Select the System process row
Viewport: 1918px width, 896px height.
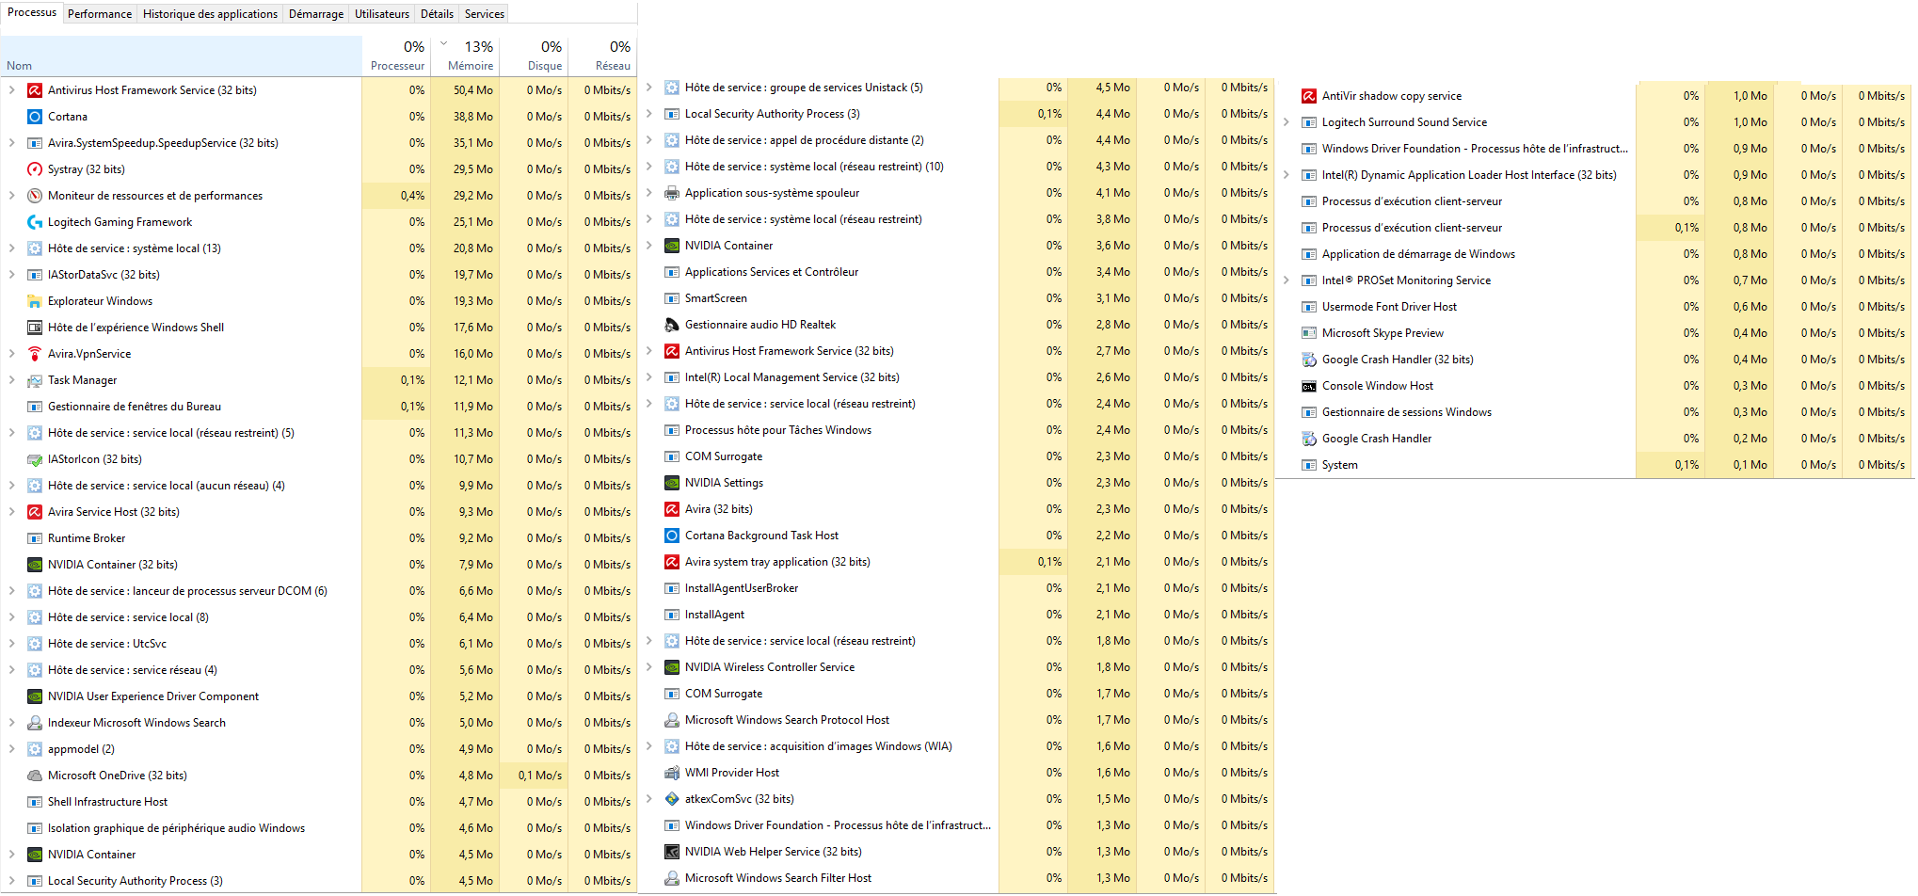1593,465
